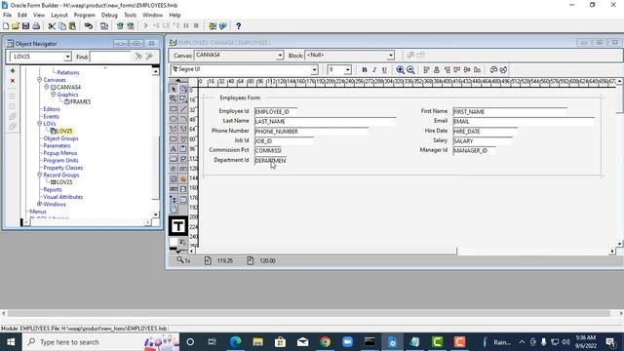Click the Paste clipboard icon
624x351 pixels.
pos(72,26)
